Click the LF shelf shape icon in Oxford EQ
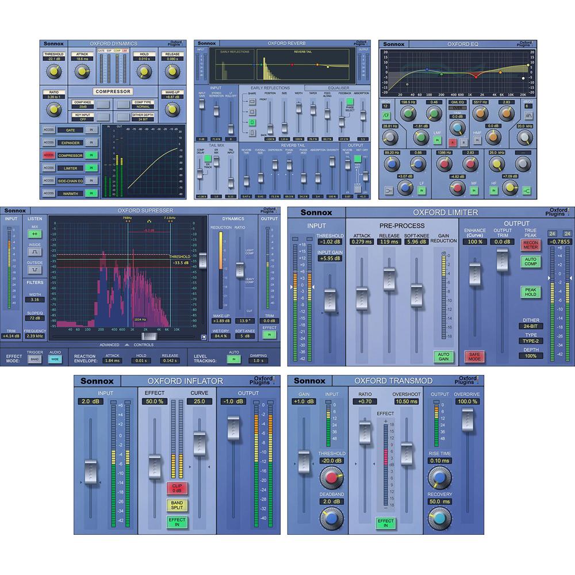This screenshot has height=575, width=575. click(390, 191)
